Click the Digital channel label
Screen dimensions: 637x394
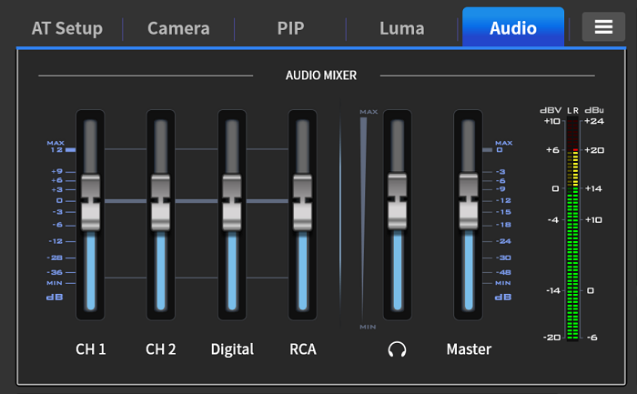(232, 349)
